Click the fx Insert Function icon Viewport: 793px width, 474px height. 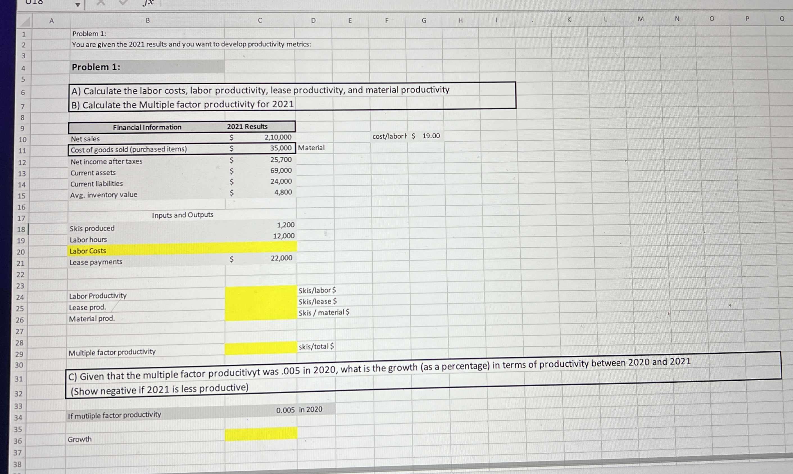(x=148, y=3)
